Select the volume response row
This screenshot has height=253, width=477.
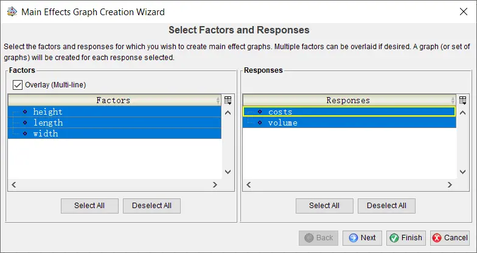[x=282, y=123]
